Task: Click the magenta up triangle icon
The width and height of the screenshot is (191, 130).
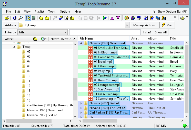Action: [x=112, y=18]
